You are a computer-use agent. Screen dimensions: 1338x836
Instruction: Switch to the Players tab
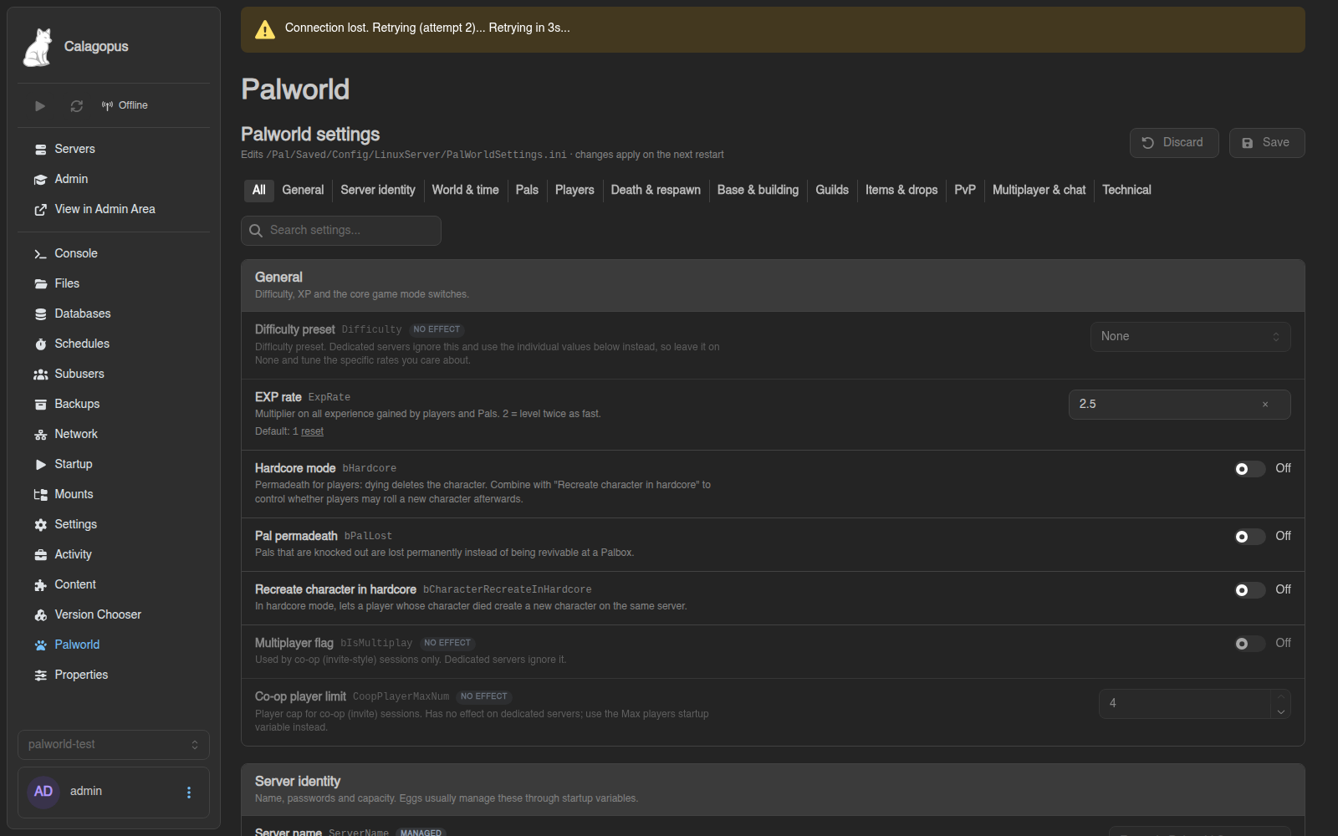(x=575, y=190)
